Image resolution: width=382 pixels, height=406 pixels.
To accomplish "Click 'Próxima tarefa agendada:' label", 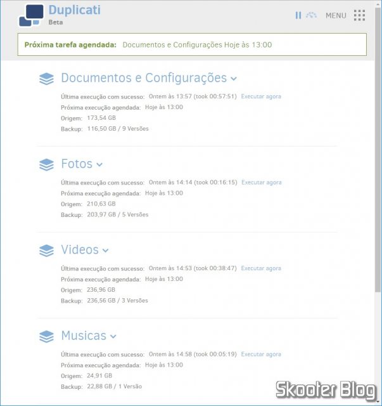I will (x=70, y=45).
